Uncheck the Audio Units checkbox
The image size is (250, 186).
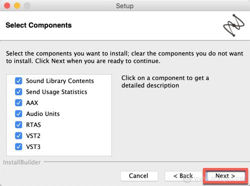click(x=18, y=114)
